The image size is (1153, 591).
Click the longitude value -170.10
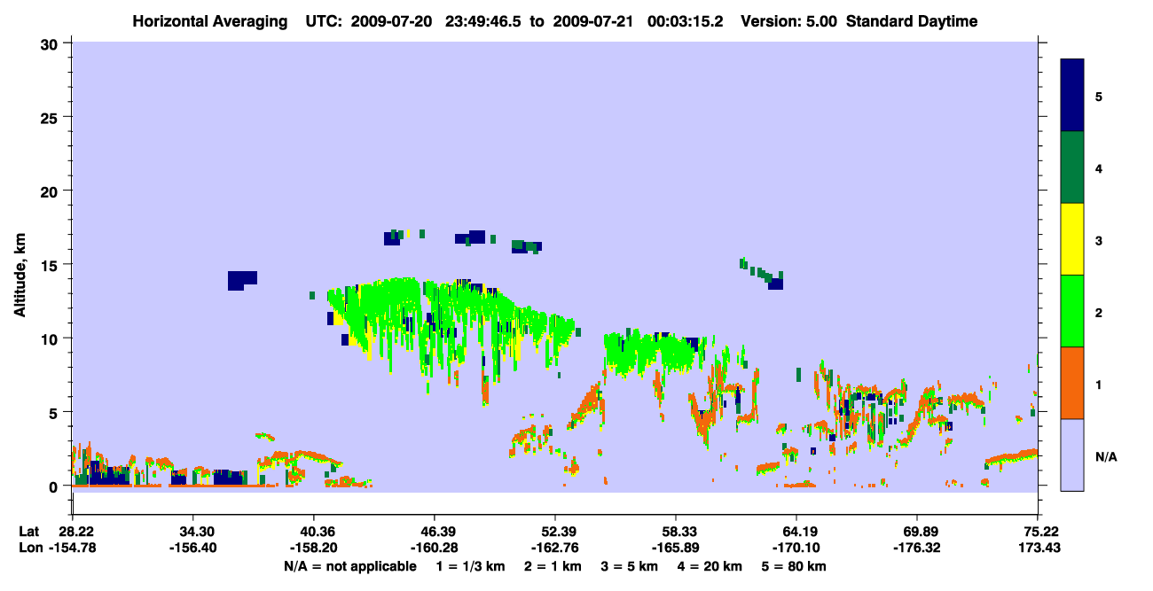point(796,548)
